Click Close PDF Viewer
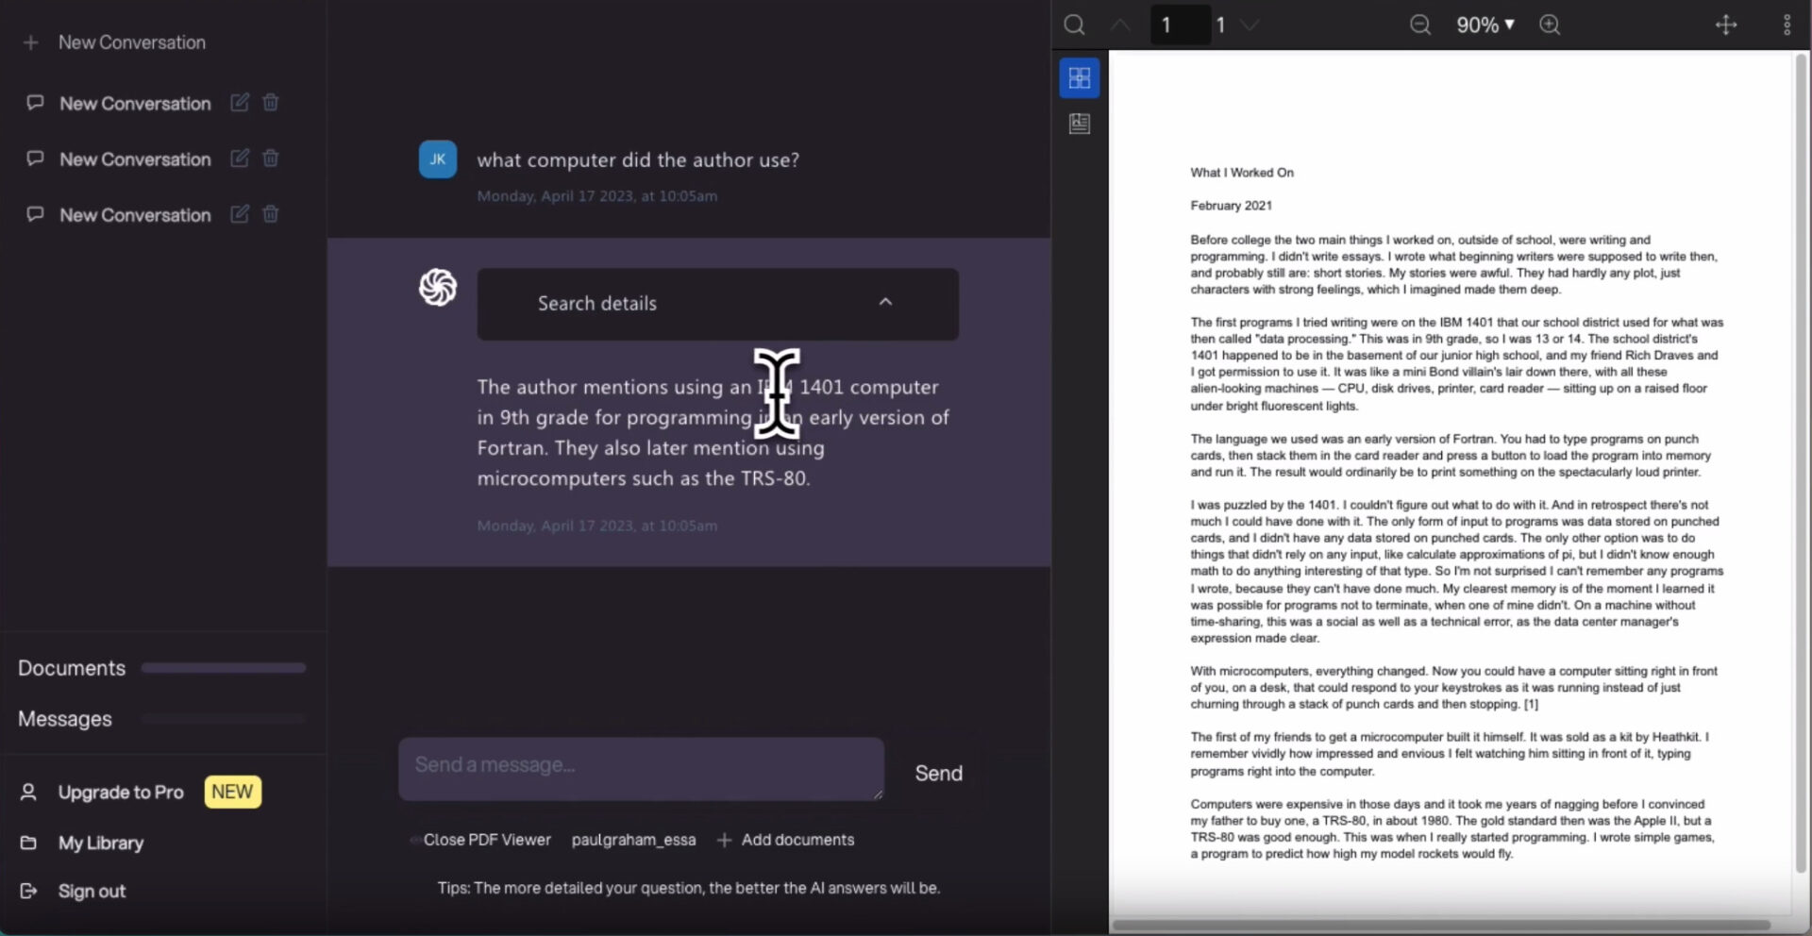Image resolution: width=1812 pixels, height=936 pixels. pos(486,840)
